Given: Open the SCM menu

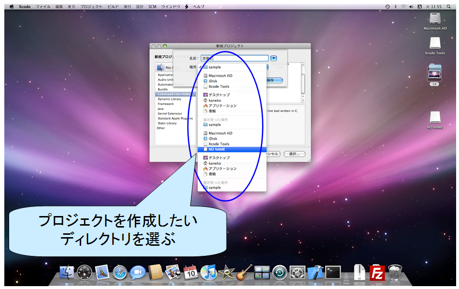Looking at the screenshot, I should pyautogui.click(x=152, y=6).
